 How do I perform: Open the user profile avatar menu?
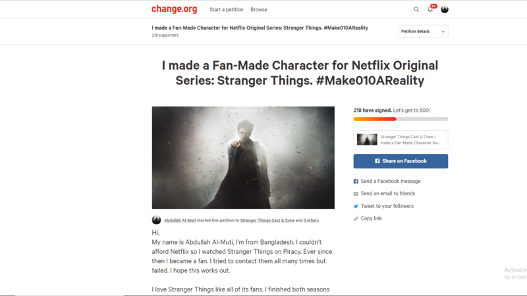coord(444,9)
